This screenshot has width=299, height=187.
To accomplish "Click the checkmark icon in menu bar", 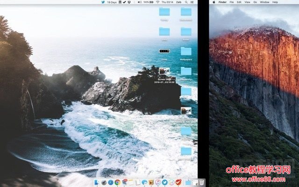I will tap(125, 2).
